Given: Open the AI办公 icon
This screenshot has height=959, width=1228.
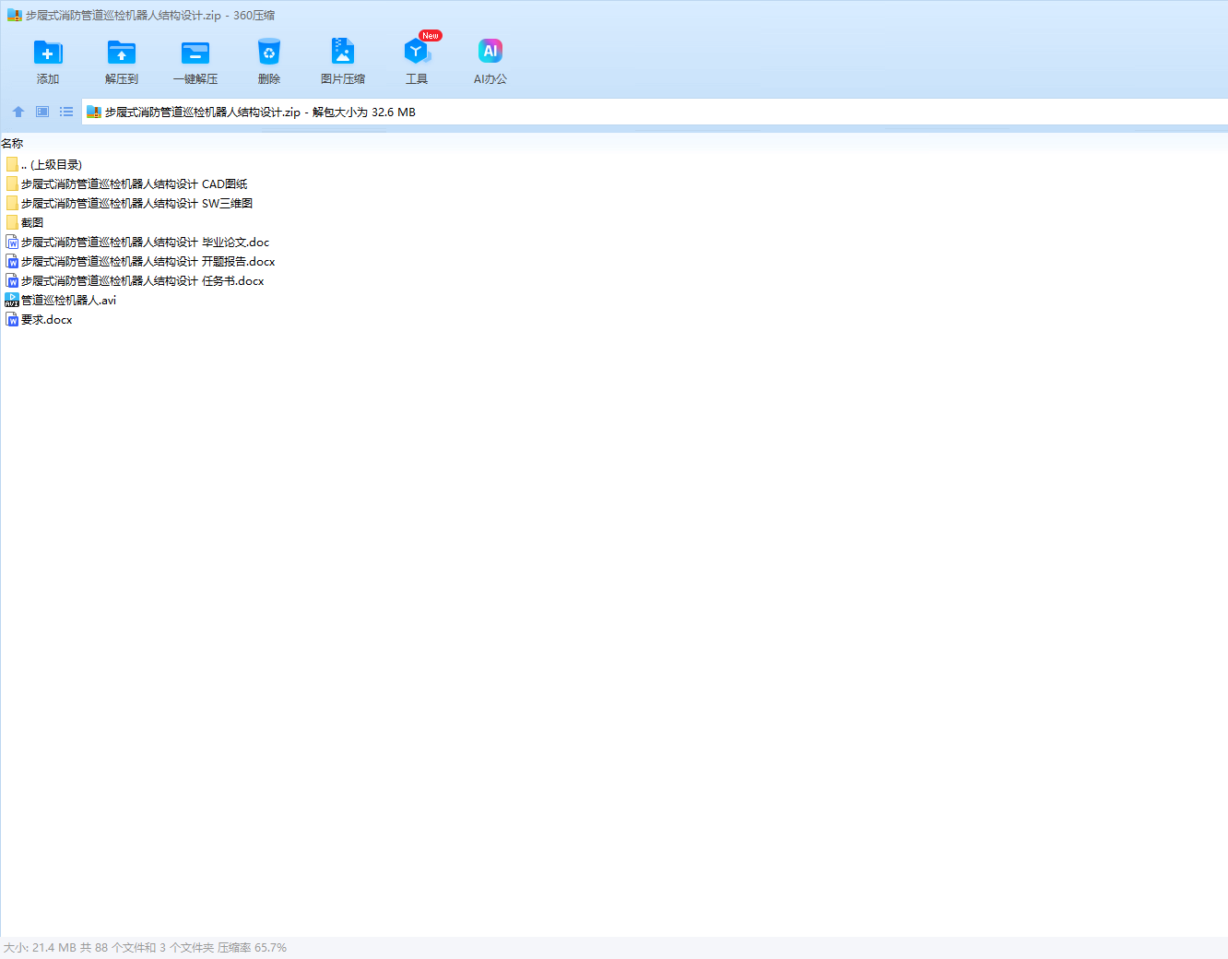Looking at the screenshot, I should click(x=490, y=52).
